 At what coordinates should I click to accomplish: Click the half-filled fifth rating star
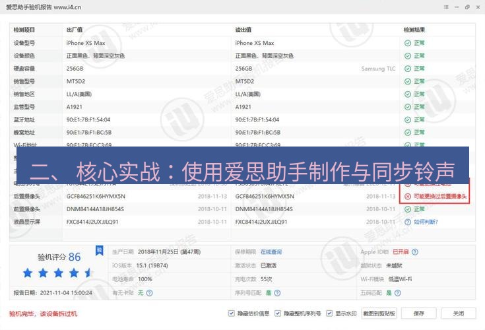pos(88,273)
